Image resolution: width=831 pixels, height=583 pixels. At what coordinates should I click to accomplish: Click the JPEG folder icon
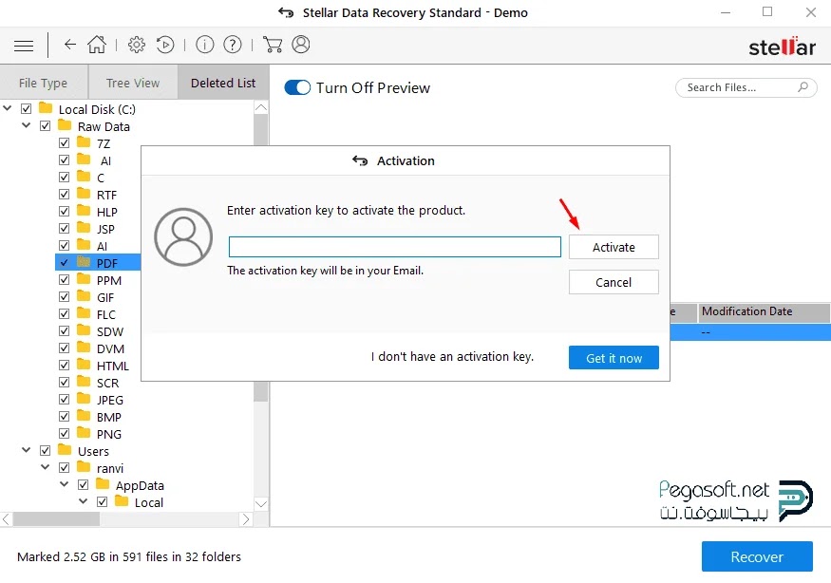coord(84,399)
